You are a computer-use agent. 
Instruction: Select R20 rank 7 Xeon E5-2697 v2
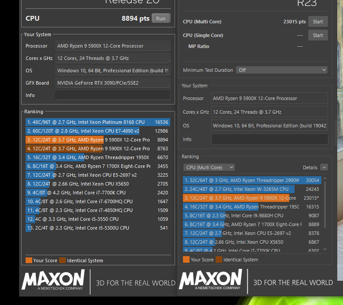(98, 175)
